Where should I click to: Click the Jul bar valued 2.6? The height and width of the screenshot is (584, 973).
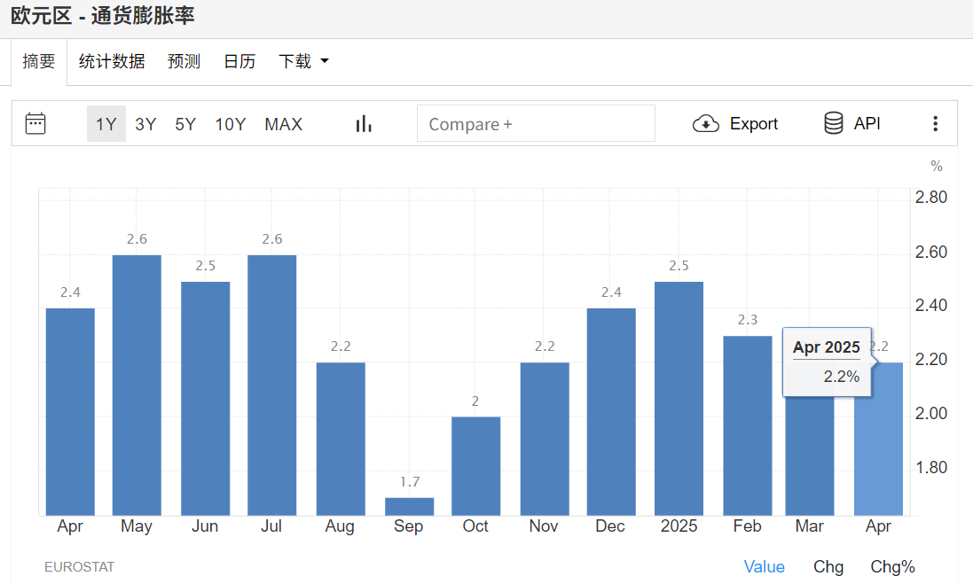click(x=271, y=385)
